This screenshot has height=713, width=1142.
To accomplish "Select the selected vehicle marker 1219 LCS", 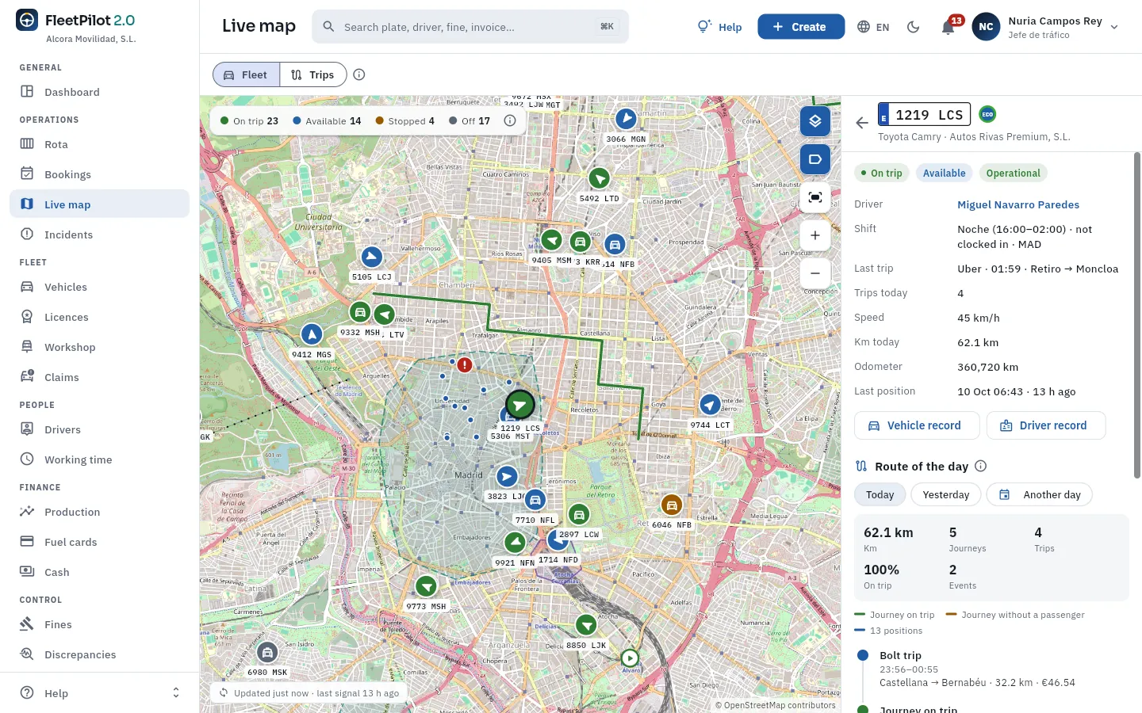I will (520, 405).
